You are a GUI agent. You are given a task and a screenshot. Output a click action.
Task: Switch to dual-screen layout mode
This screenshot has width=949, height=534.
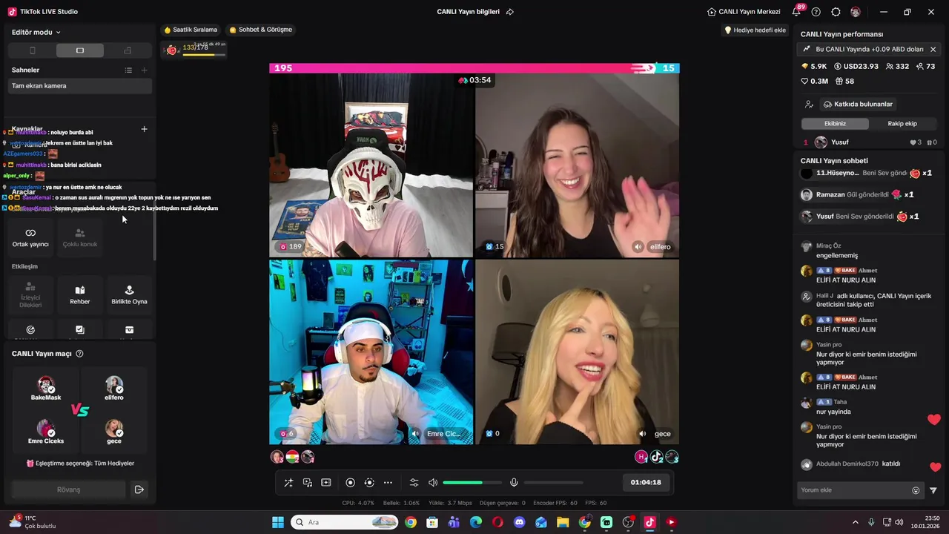128,50
